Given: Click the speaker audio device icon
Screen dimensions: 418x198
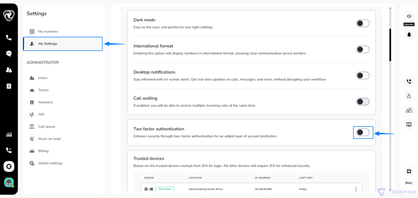Looking at the screenshot, I should [409, 16].
